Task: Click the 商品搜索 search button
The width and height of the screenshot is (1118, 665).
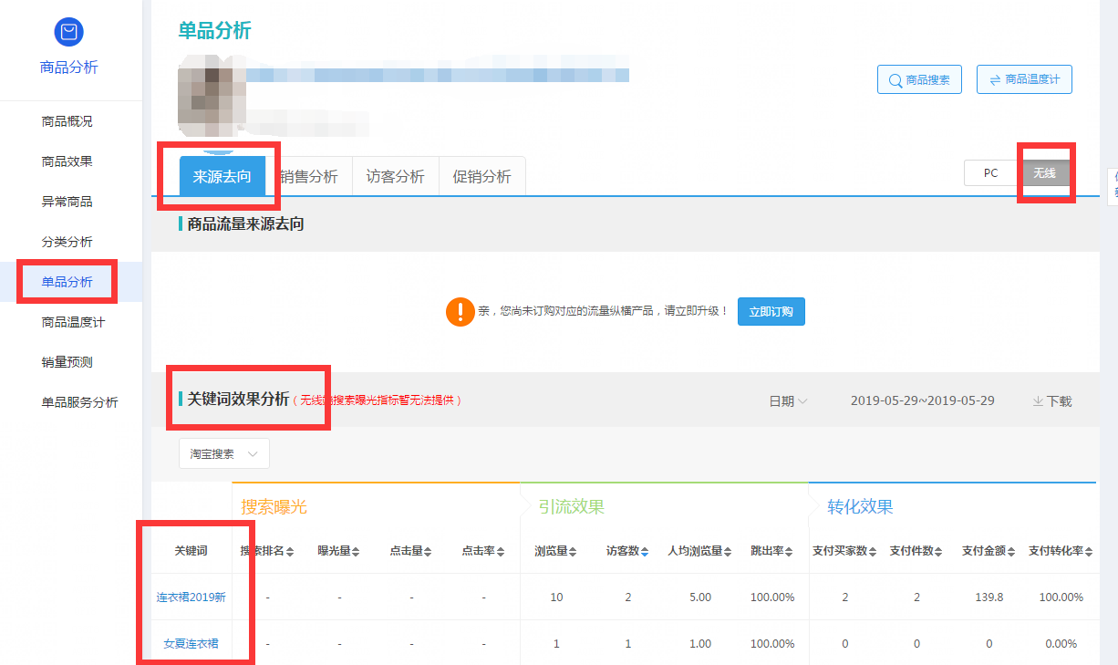Action: point(919,80)
